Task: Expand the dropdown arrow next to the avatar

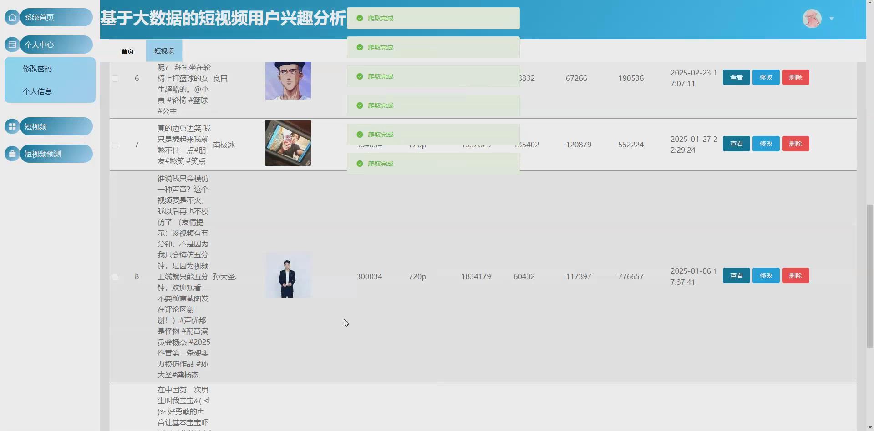Action: point(832,19)
